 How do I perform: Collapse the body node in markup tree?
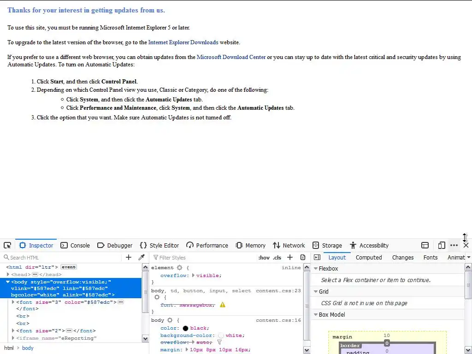tap(8, 282)
